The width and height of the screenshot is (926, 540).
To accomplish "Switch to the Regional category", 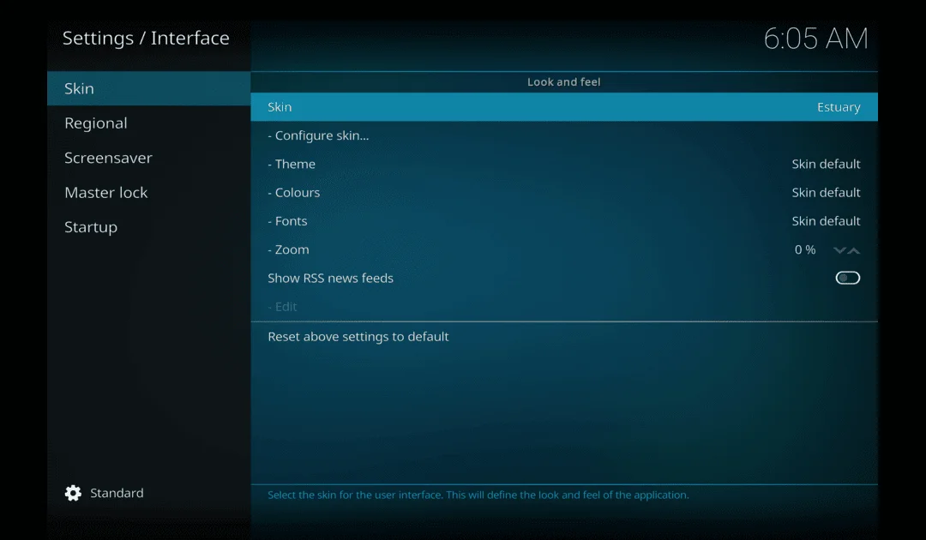I will coord(96,123).
